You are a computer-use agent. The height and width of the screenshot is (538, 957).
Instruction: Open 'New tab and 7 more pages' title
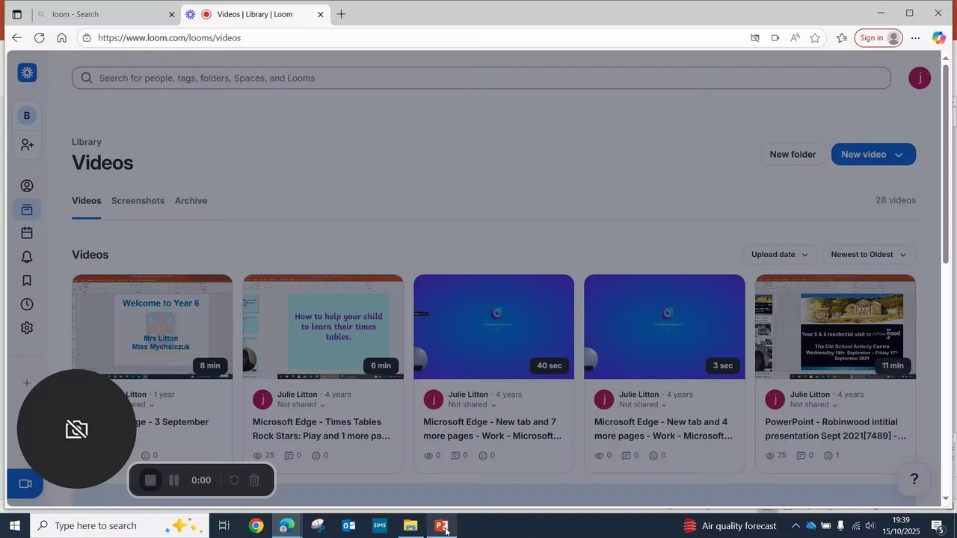(493, 429)
